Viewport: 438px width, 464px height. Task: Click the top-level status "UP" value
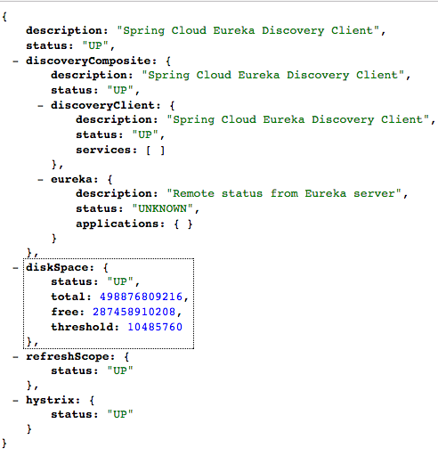[x=95, y=45]
